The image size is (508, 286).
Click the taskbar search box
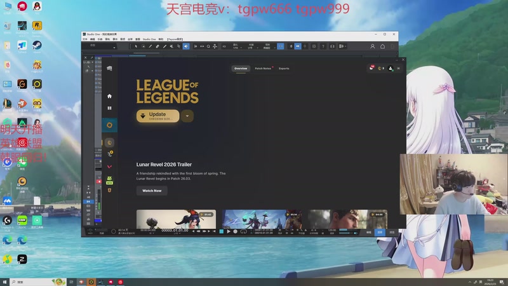click(x=37, y=282)
